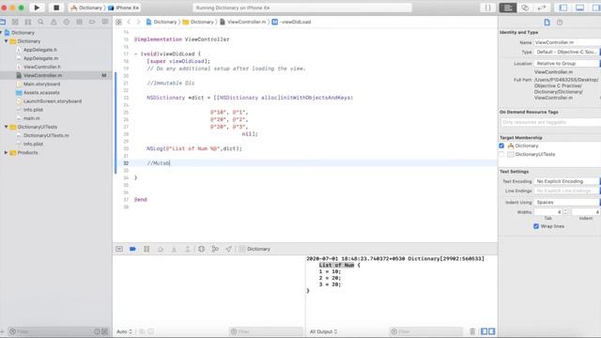The image size is (601, 338).
Task: Click the code review braces button
Action: pyautogui.click(x=487, y=8)
